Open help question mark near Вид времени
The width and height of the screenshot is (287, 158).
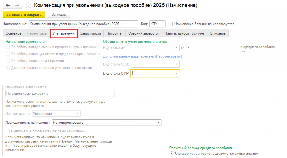(188, 48)
